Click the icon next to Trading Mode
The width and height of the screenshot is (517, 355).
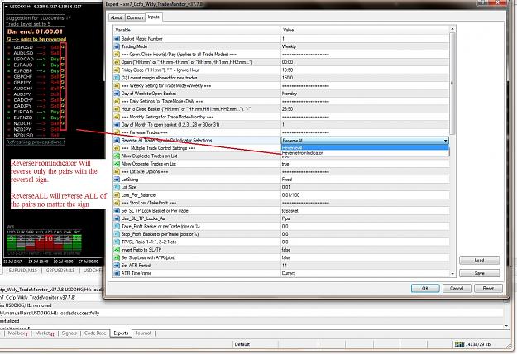[x=117, y=46]
